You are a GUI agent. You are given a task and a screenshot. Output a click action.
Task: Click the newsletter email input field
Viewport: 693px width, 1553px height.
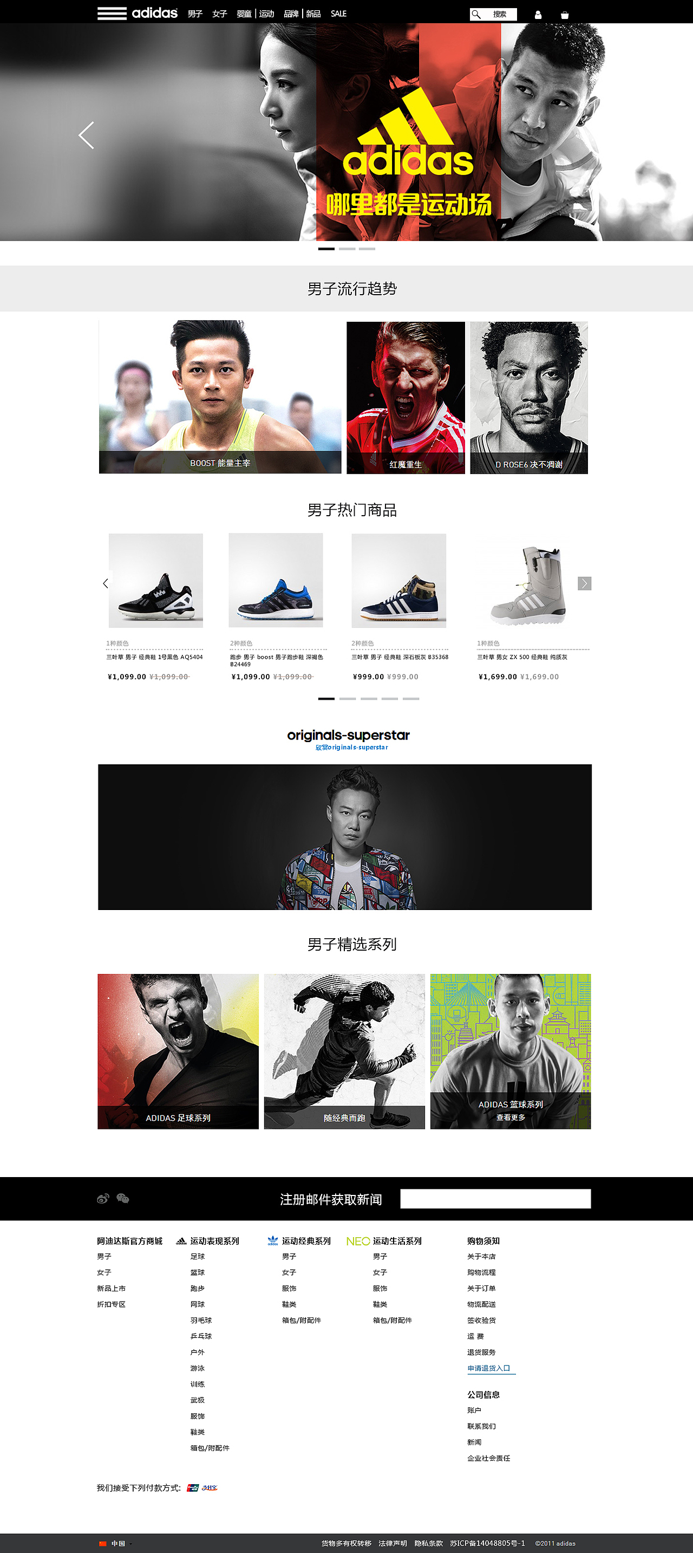[x=495, y=1199]
